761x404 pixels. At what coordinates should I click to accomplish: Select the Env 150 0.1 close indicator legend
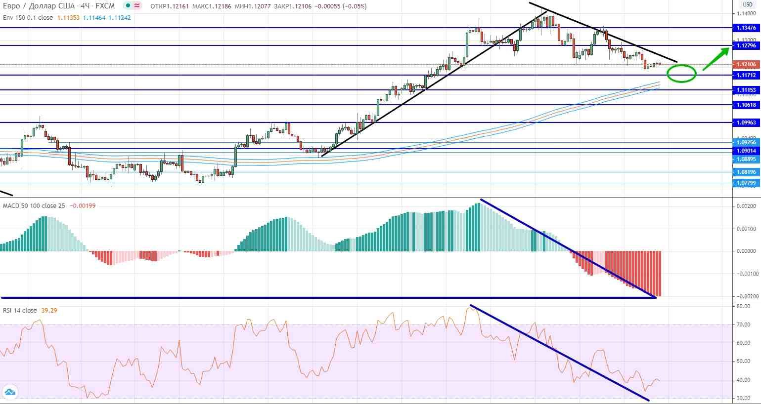(28, 17)
